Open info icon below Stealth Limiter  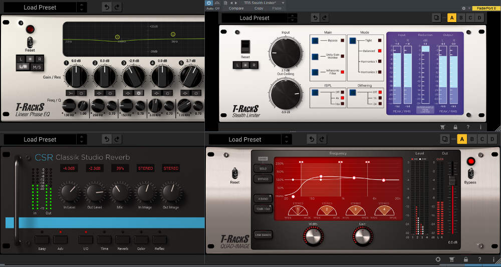(480, 127)
